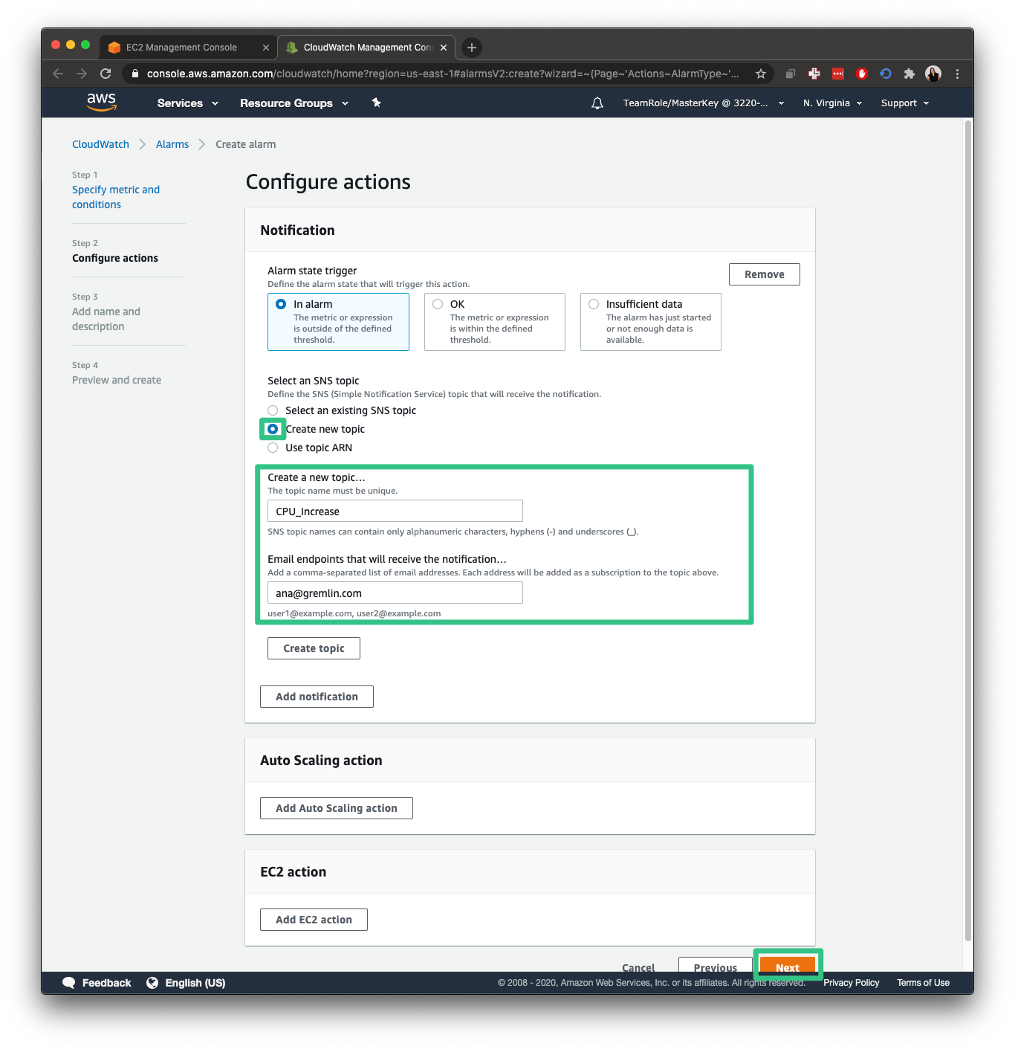The width and height of the screenshot is (1015, 1049).
Task: Open the Chrome extensions puzzle icon
Action: click(x=909, y=74)
